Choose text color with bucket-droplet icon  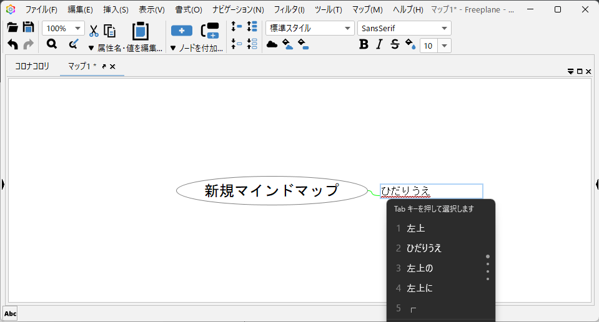pos(410,44)
